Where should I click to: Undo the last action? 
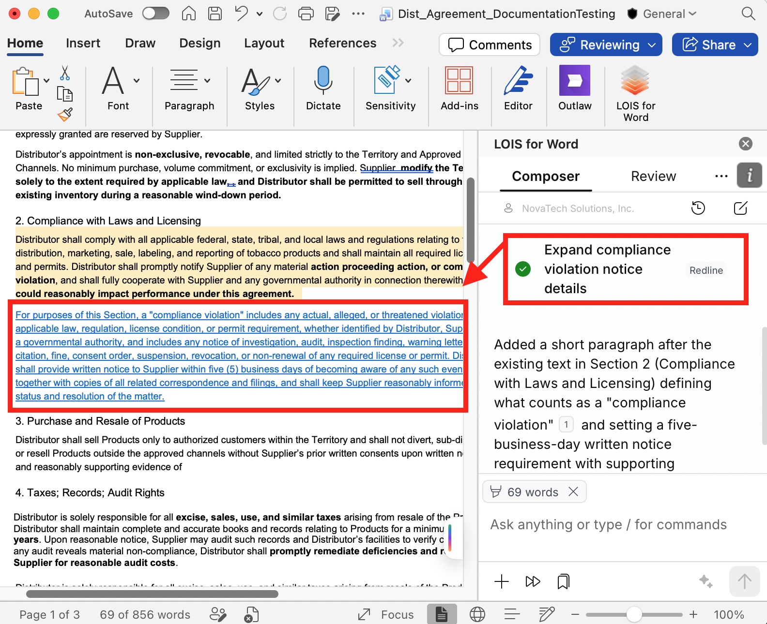click(x=241, y=14)
